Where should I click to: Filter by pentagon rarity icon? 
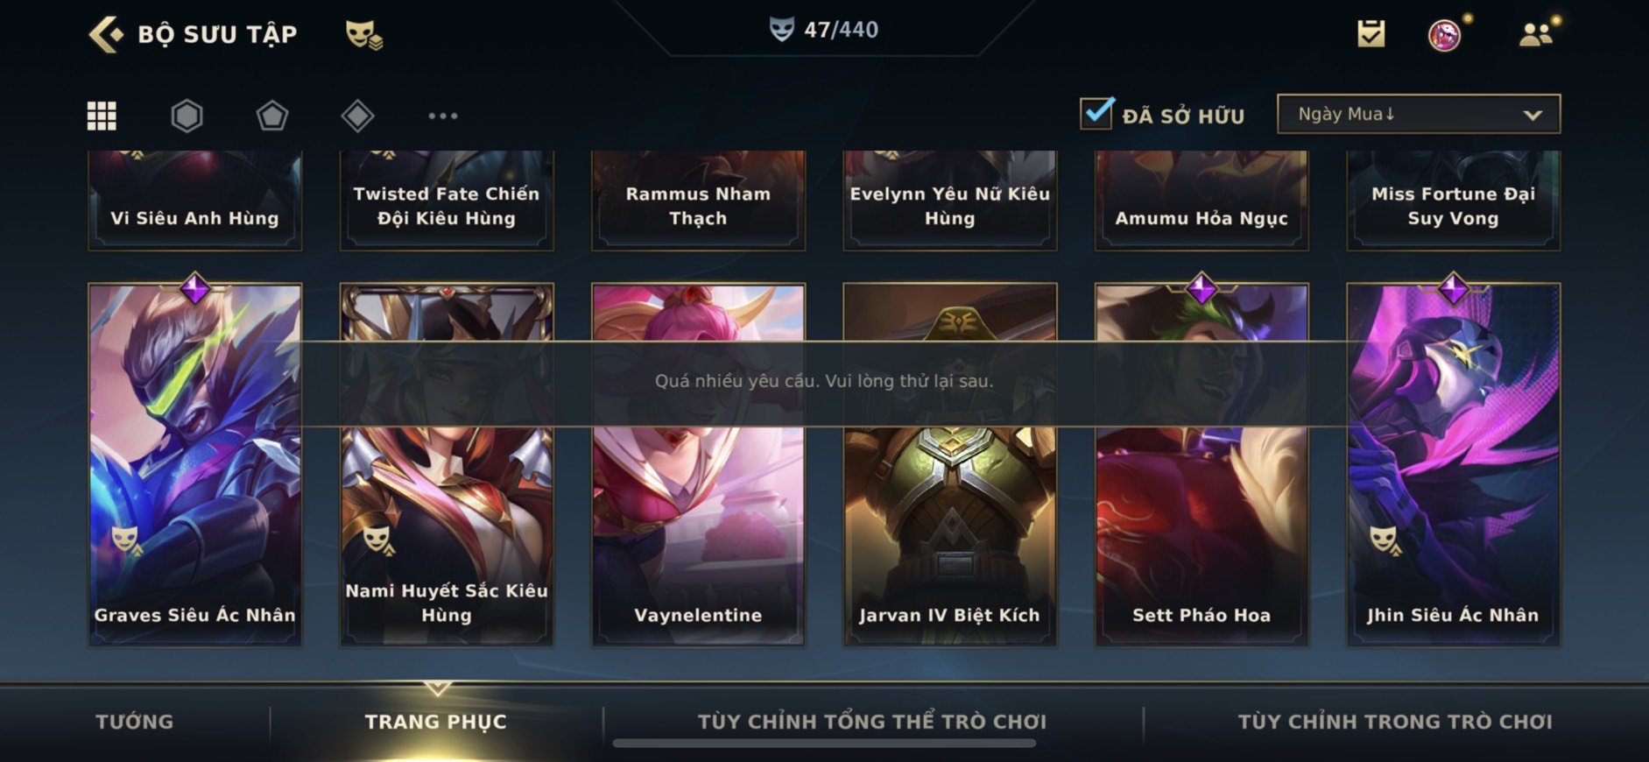tap(271, 116)
